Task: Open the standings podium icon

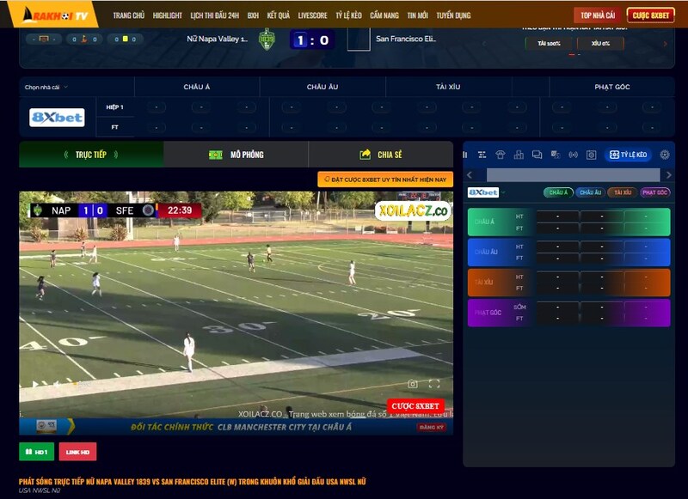Action: click(519, 155)
